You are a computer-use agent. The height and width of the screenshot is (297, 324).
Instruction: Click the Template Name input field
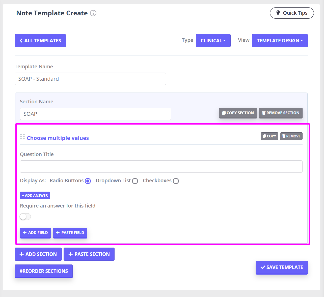(x=90, y=79)
